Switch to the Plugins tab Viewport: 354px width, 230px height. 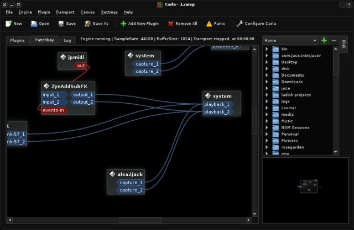pos(17,40)
